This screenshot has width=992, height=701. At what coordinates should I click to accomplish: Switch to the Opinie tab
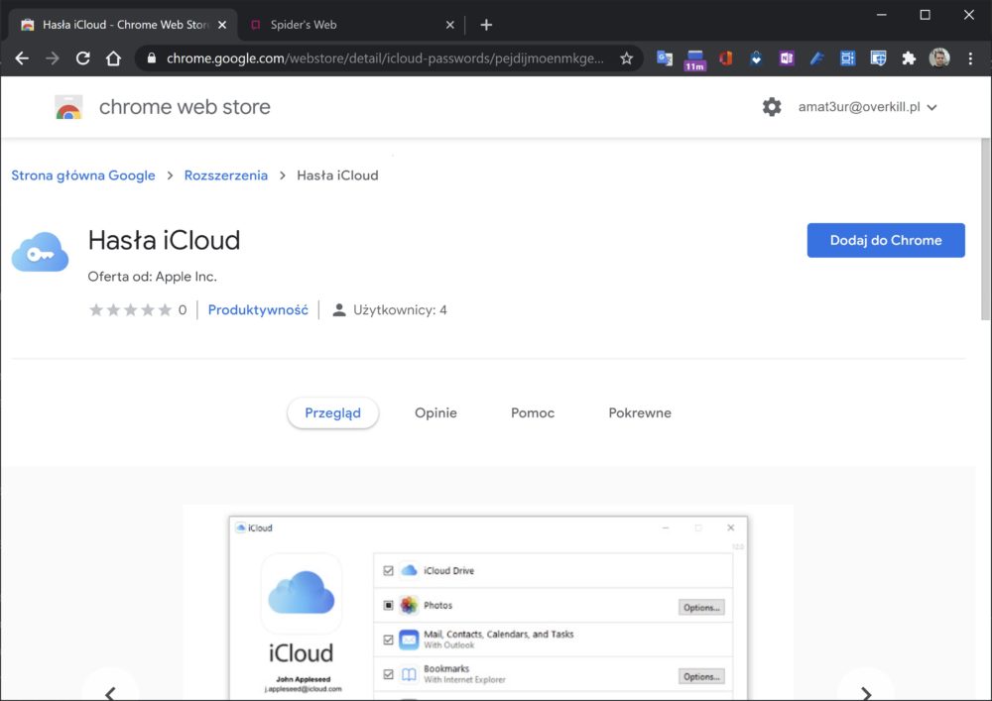click(435, 412)
